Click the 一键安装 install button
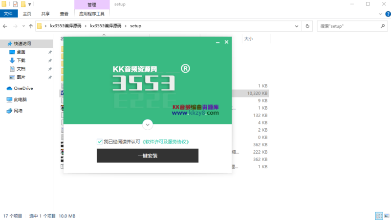 click(x=148, y=156)
